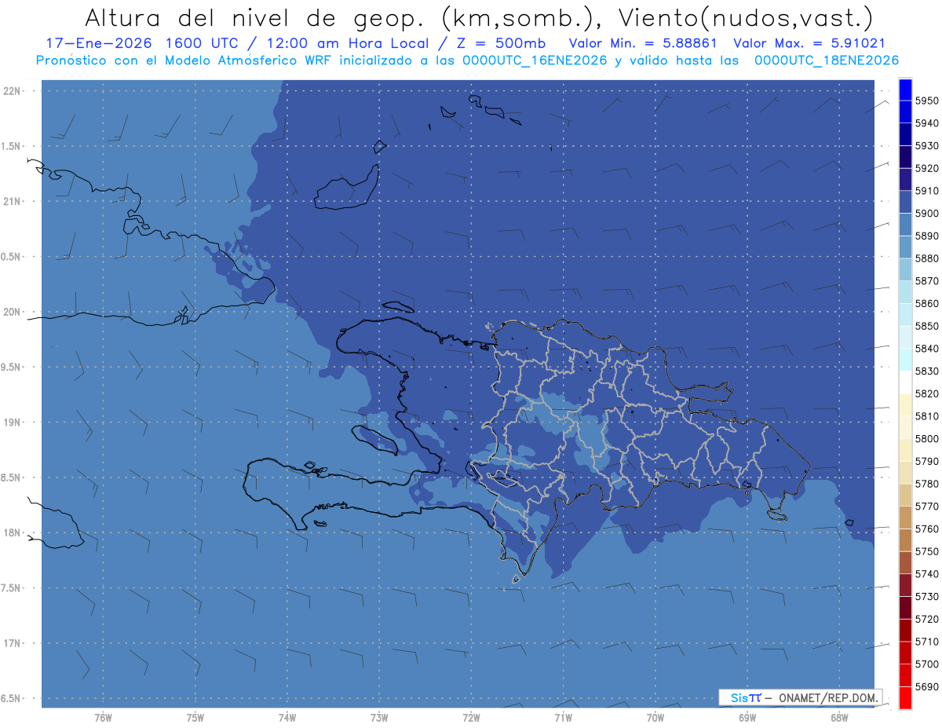Image resolution: width=942 pixels, height=728 pixels.
Task: Click the '5920' colorbar value
Action: (927, 168)
